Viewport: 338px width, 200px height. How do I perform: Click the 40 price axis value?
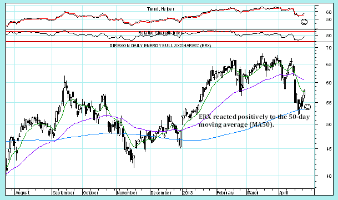[329, 176]
